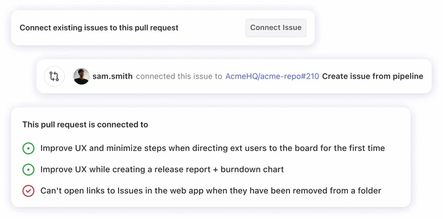Click the pull request connection icon
443x219 pixels.
pos(54,77)
